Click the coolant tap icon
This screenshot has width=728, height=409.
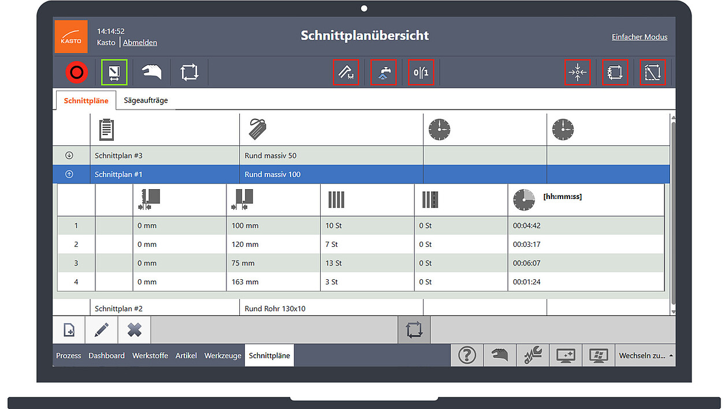[x=383, y=73]
